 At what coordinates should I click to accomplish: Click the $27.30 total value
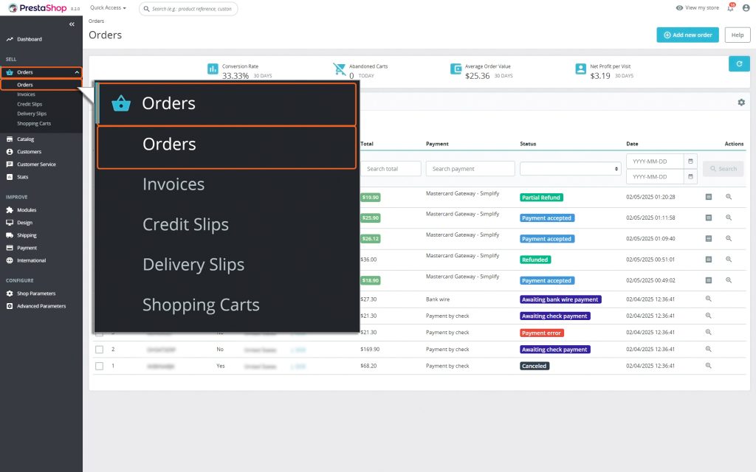tap(368, 299)
